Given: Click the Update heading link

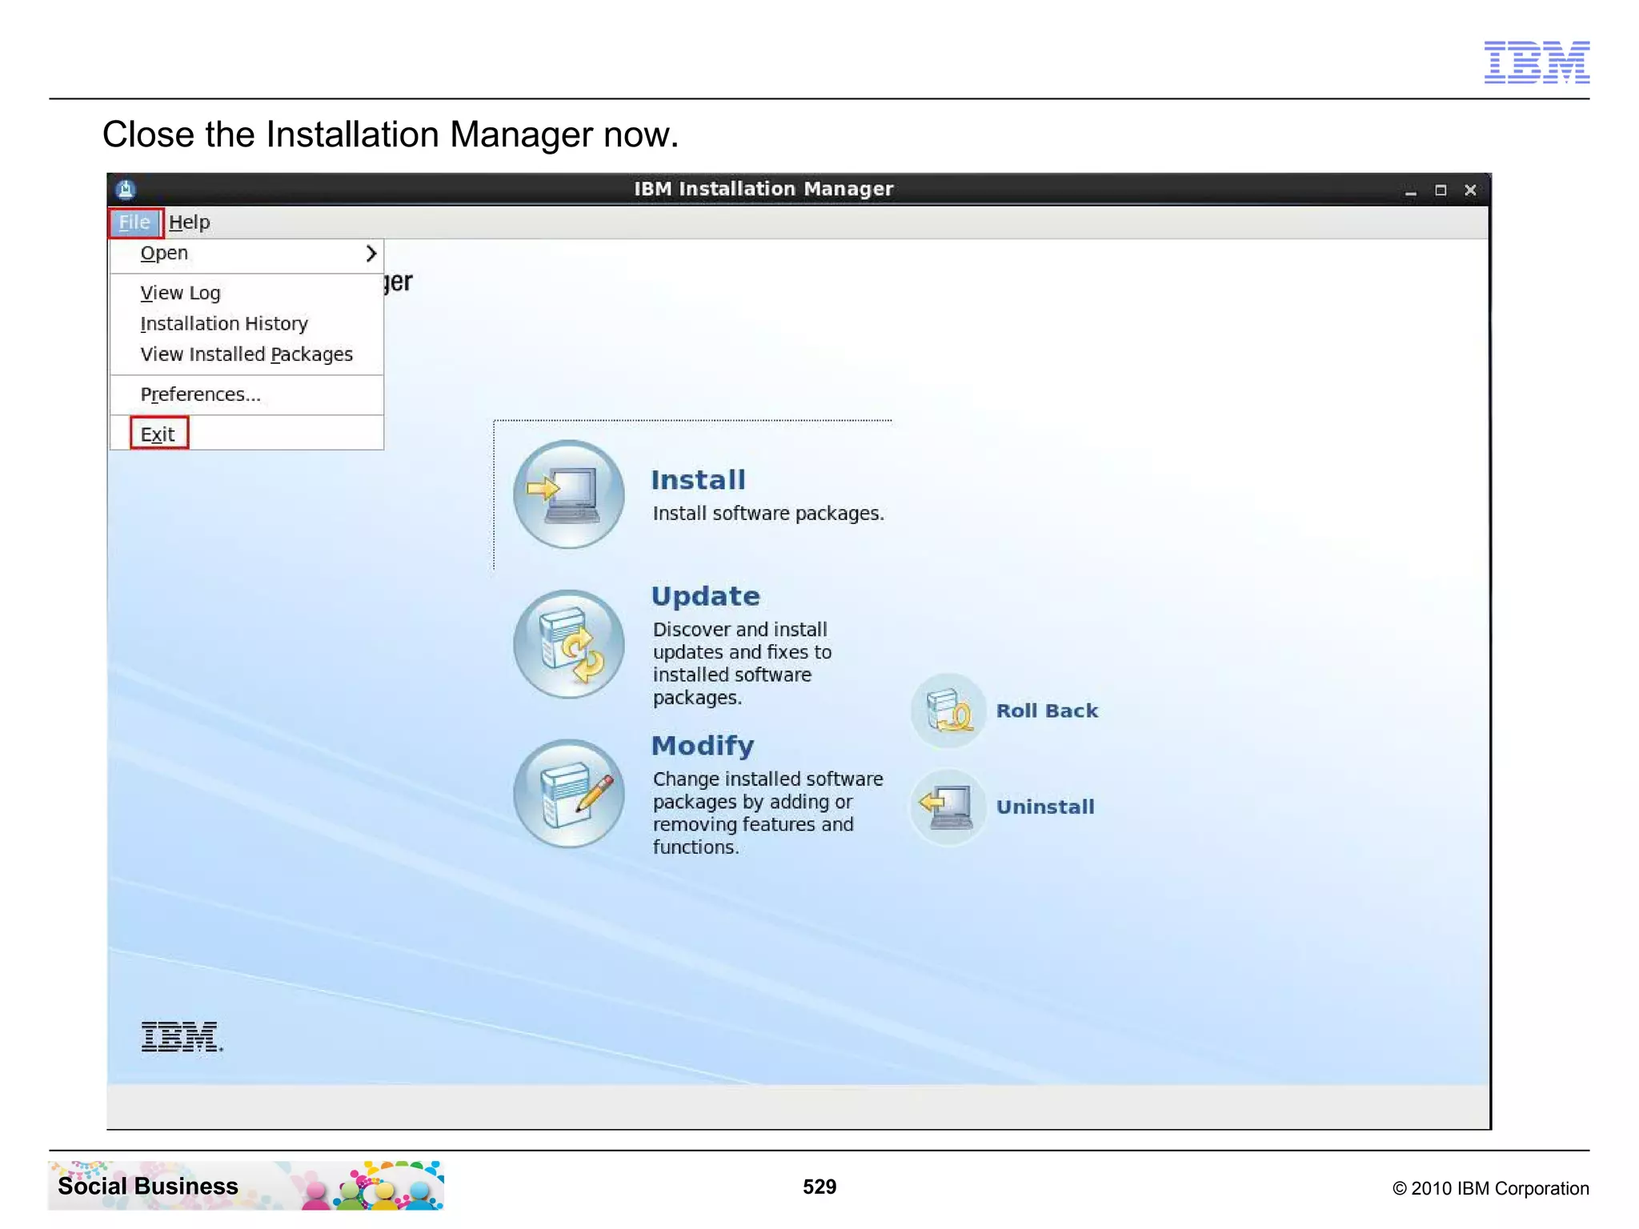Looking at the screenshot, I should (705, 596).
